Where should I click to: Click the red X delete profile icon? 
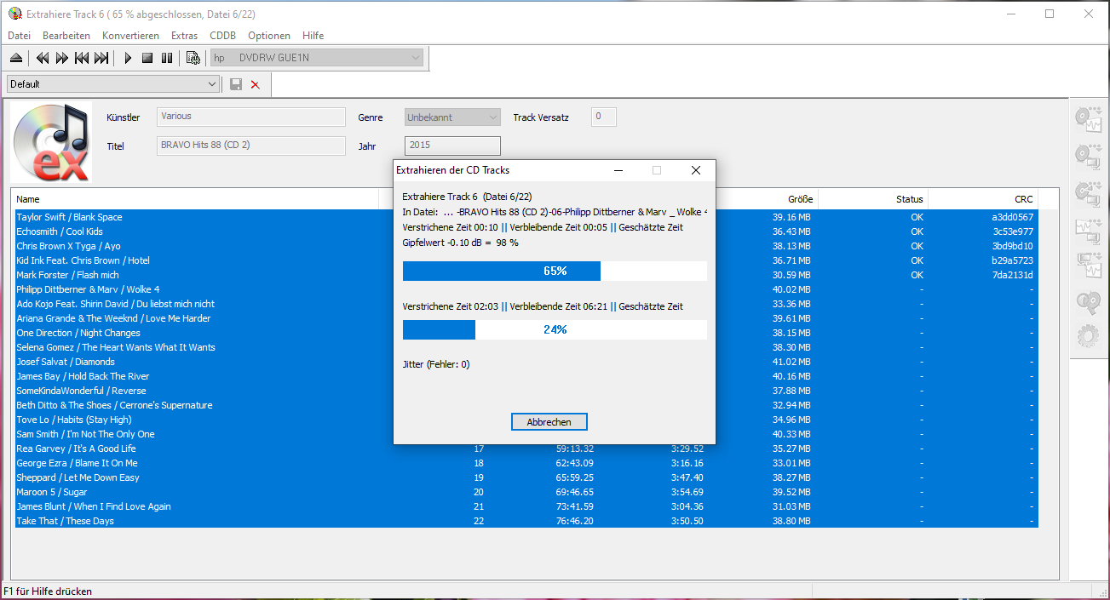point(255,84)
